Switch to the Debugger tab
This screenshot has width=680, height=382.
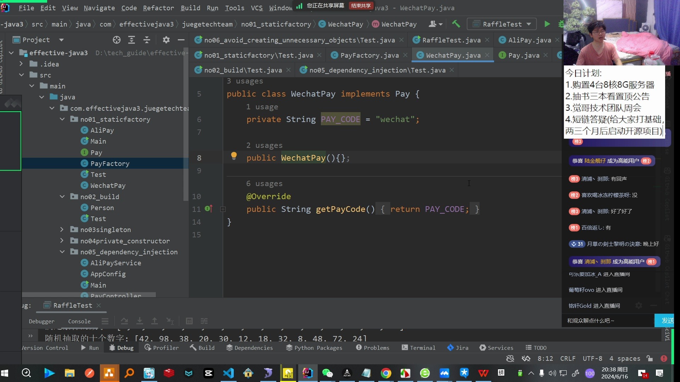pyautogui.click(x=41, y=321)
